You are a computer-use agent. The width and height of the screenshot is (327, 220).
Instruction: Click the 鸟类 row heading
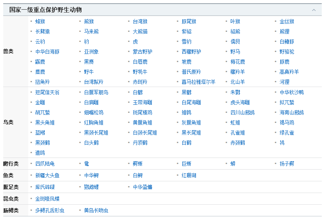pyautogui.click(x=8, y=122)
